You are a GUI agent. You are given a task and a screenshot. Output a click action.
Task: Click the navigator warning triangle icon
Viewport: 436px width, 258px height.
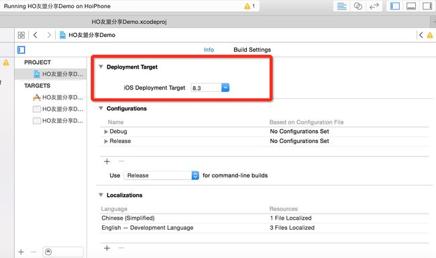pyautogui.click(x=6, y=62)
